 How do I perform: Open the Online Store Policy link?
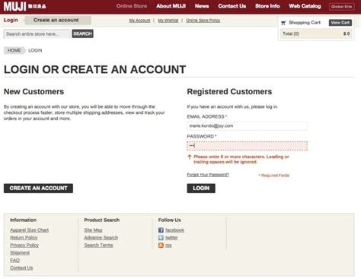[x=203, y=21]
